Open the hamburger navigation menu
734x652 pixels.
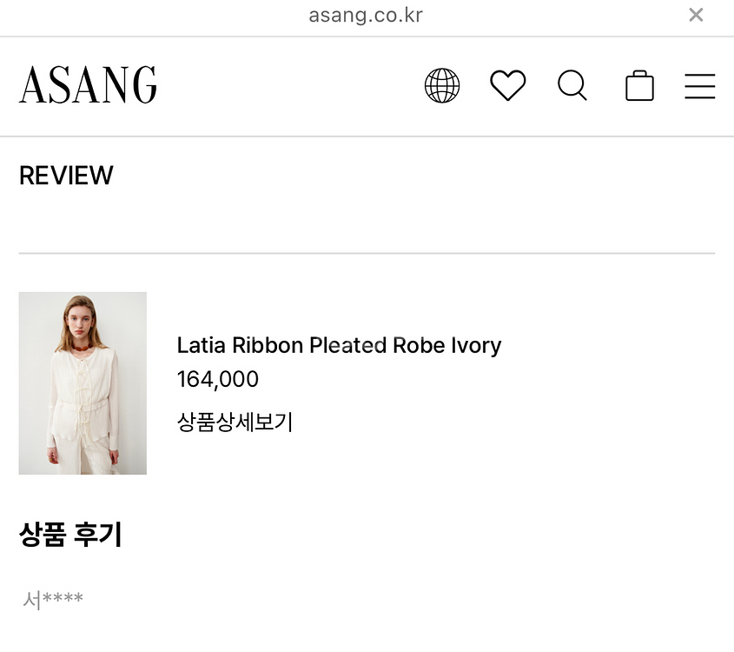(x=700, y=86)
